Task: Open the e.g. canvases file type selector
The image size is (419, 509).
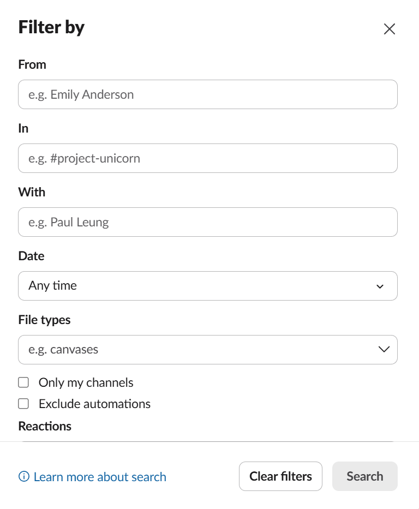Action: click(x=207, y=349)
